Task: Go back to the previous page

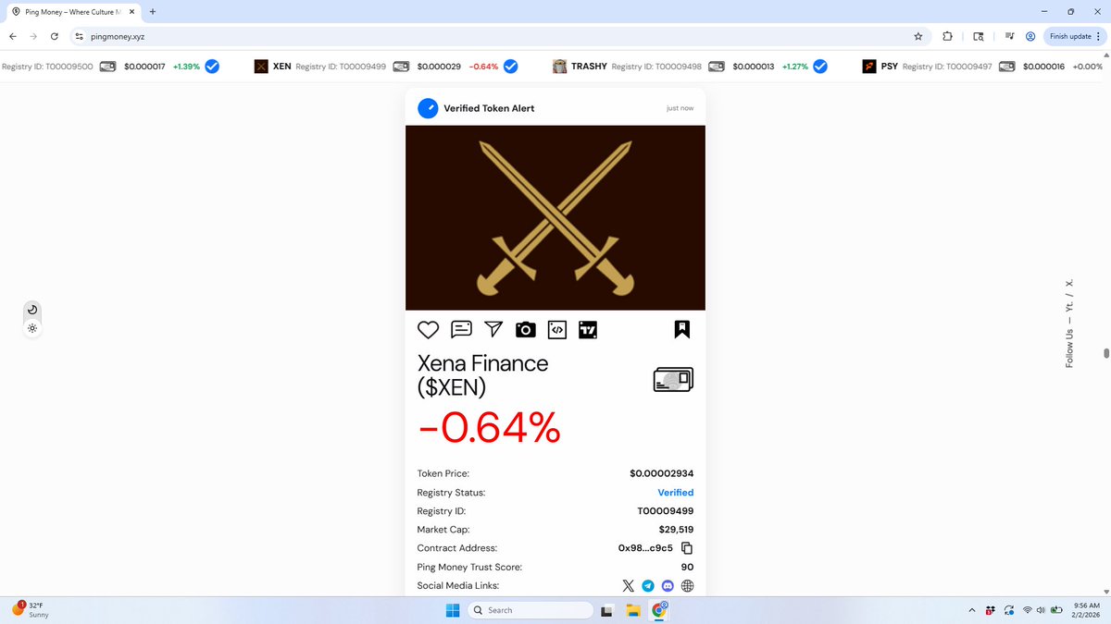Action: tap(12, 36)
